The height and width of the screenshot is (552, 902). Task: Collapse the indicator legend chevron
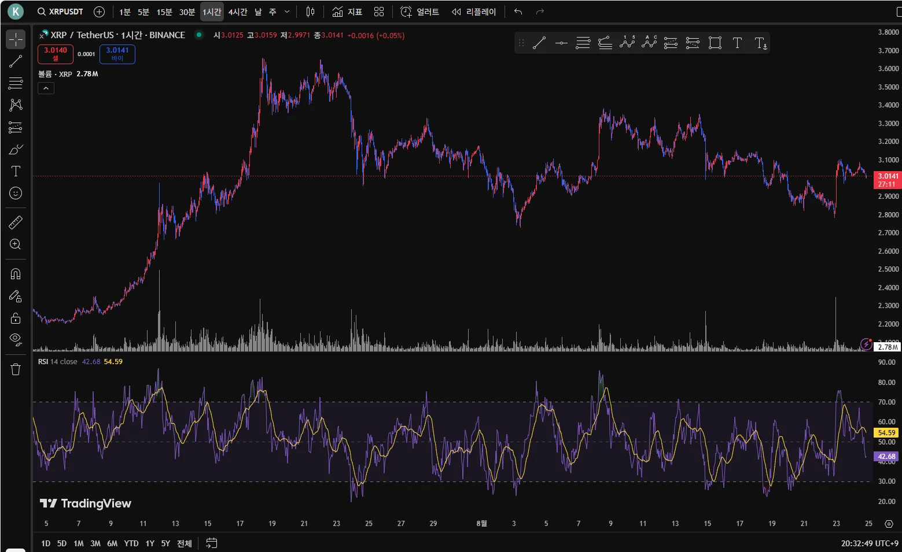point(46,88)
